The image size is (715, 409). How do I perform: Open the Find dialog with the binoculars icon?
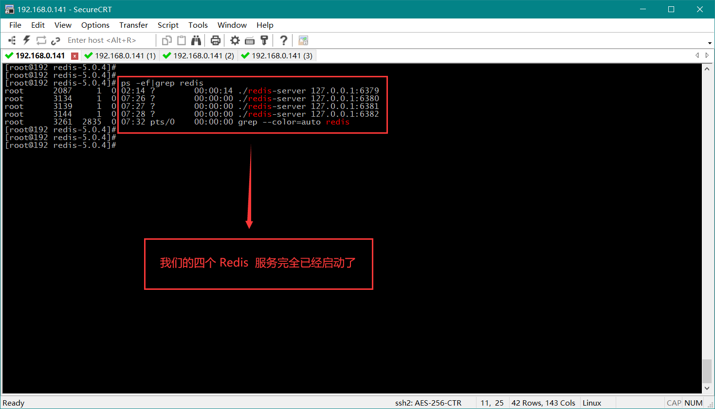196,40
